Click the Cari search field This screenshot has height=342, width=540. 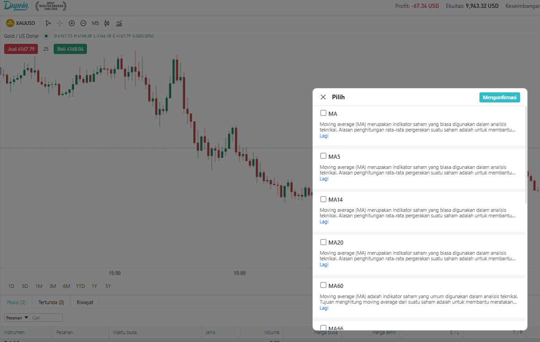tap(47, 318)
